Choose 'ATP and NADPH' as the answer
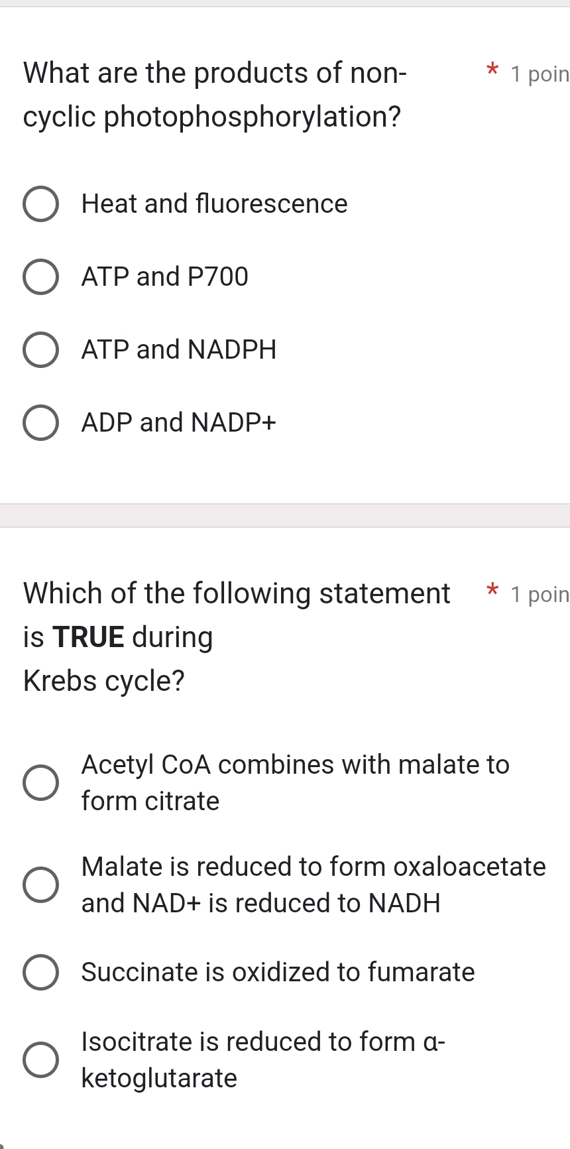 [41, 350]
